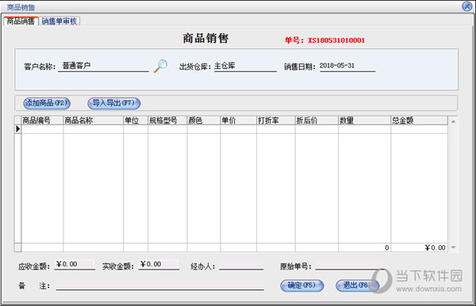This screenshot has width=476, height=306.
Task: Click the 打折率 column header
Action: coord(275,120)
